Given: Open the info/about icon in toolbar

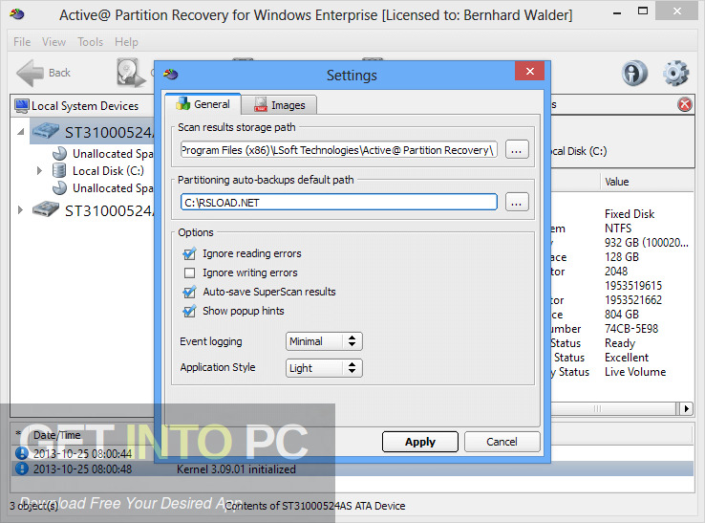Looking at the screenshot, I should [634, 73].
